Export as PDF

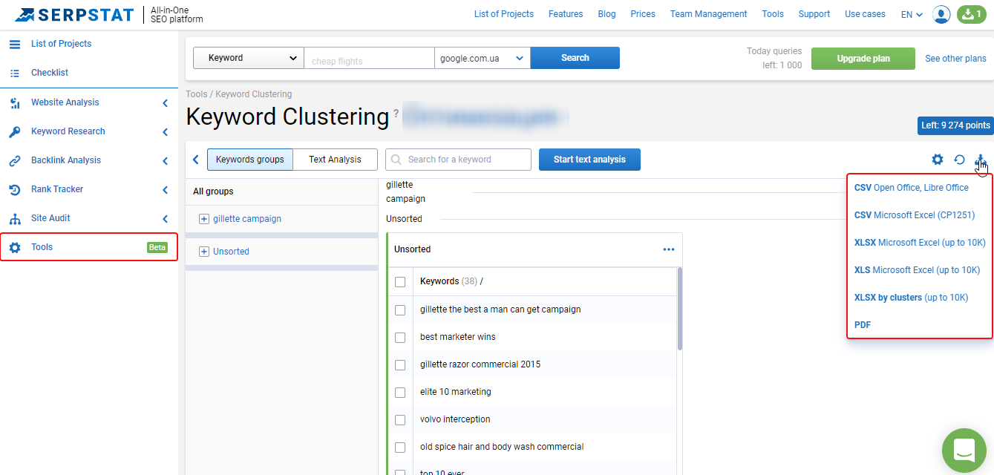click(863, 325)
